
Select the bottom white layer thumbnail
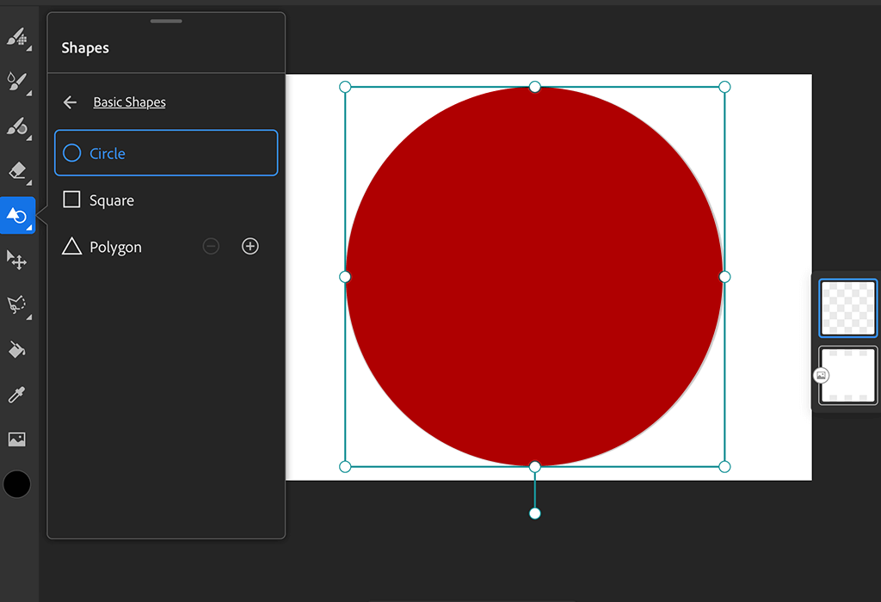[847, 375]
